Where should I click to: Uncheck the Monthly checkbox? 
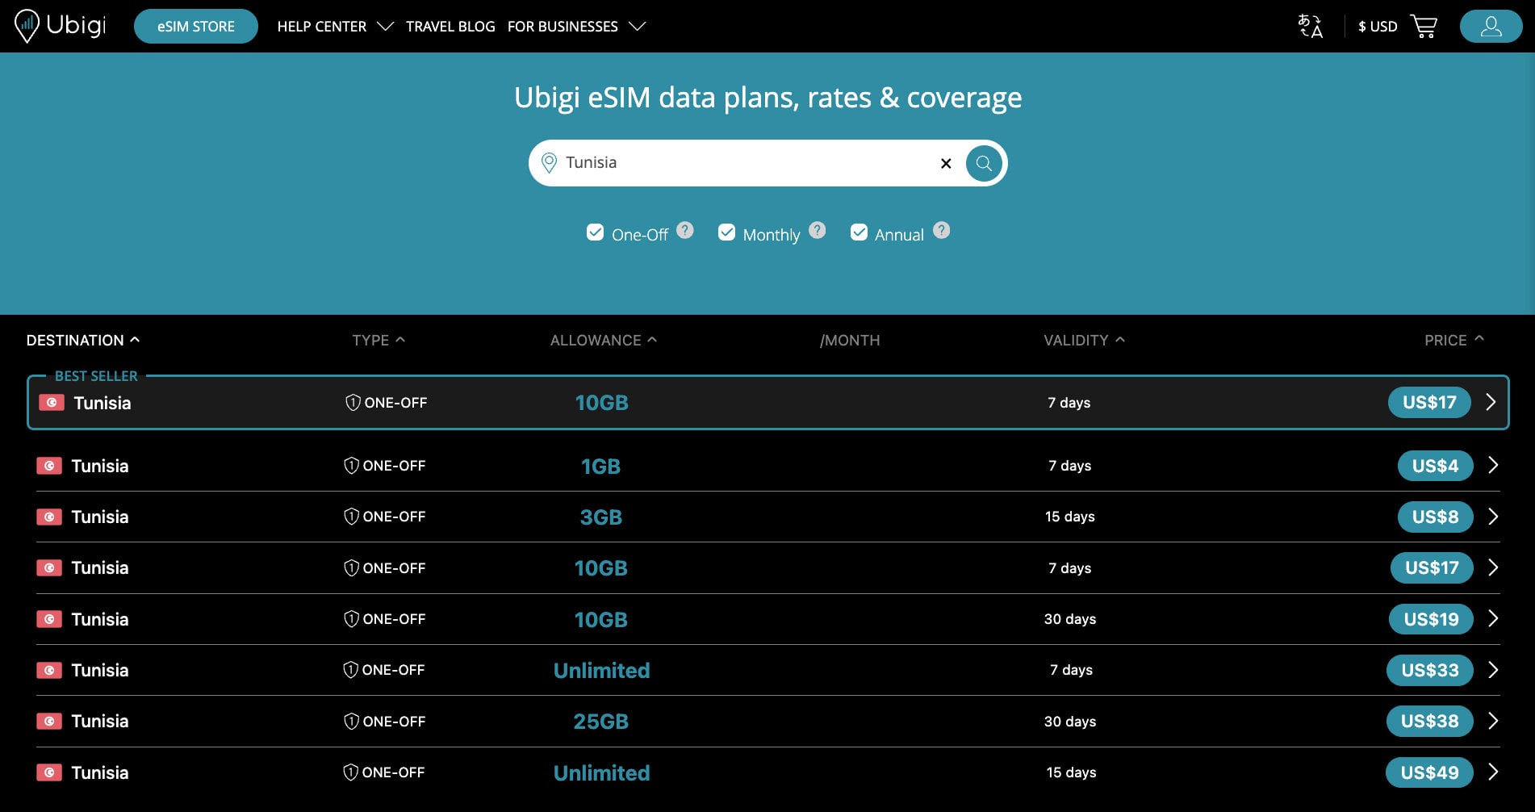click(726, 232)
